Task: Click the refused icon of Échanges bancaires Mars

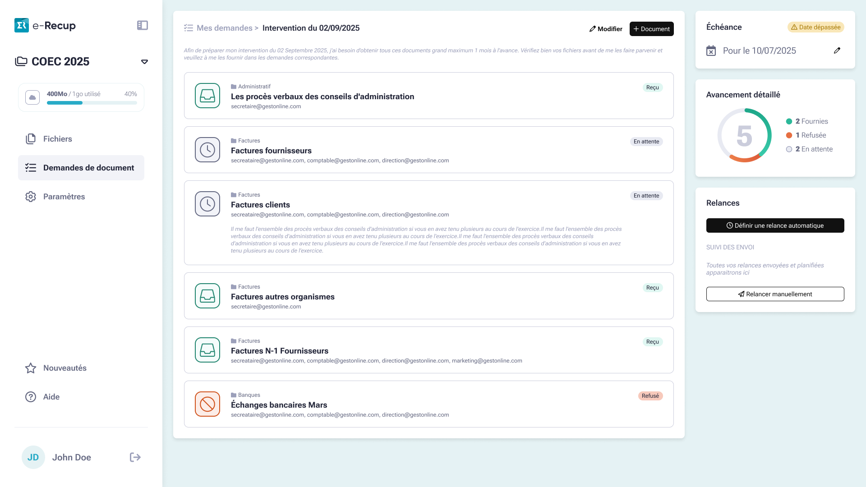Action: click(x=207, y=404)
